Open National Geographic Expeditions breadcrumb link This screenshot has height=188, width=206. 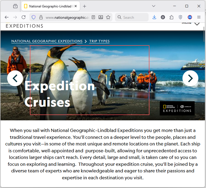47,41
